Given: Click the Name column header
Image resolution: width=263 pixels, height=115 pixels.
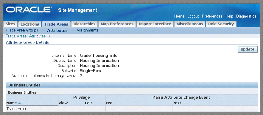Looking at the screenshot, I should (x=12, y=103).
